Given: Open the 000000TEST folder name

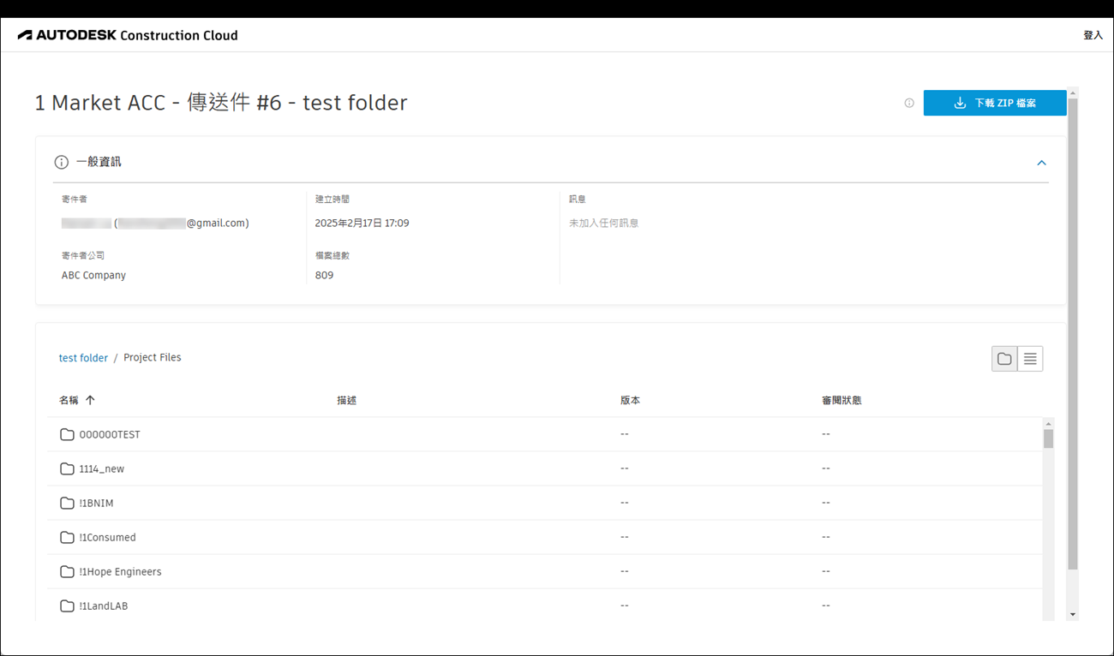Looking at the screenshot, I should pos(110,434).
